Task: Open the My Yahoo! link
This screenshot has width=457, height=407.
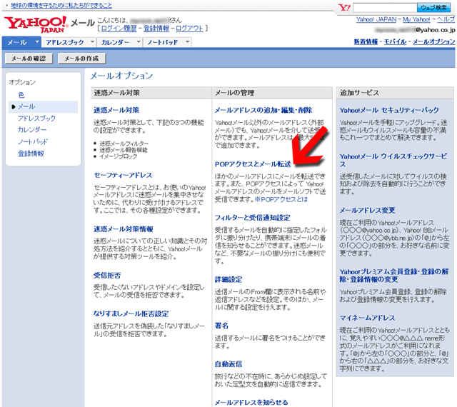Action: tap(416, 19)
